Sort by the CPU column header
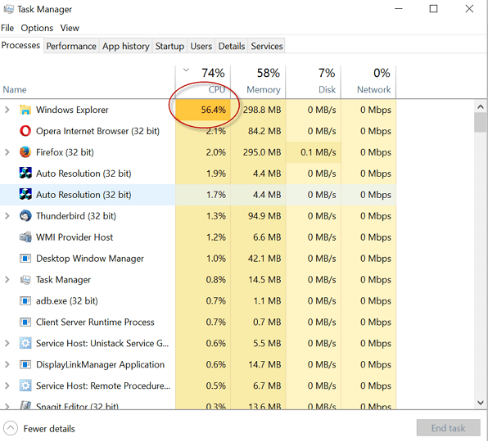488x442 pixels. pyautogui.click(x=203, y=82)
